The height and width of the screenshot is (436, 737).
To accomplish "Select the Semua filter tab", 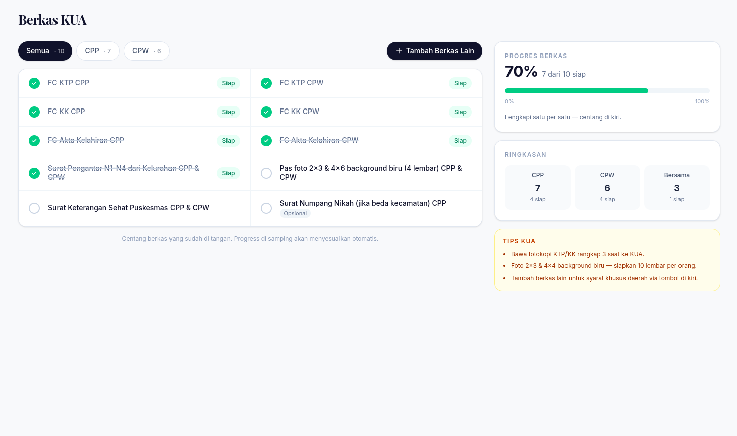I will pyautogui.click(x=45, y=51).
